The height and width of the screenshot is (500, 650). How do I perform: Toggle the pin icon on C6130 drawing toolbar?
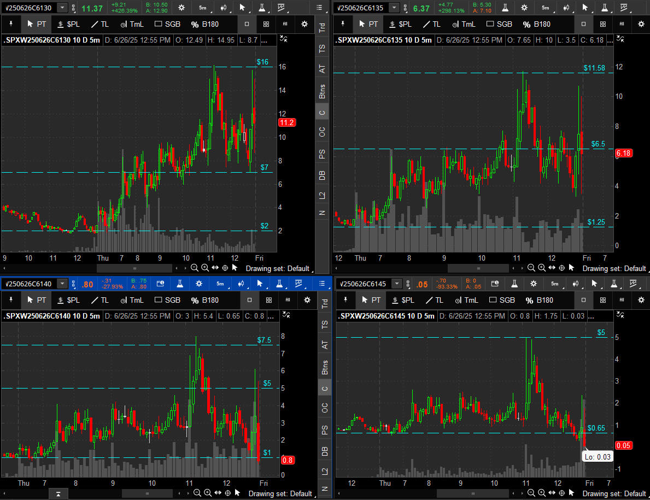point(9,24)
